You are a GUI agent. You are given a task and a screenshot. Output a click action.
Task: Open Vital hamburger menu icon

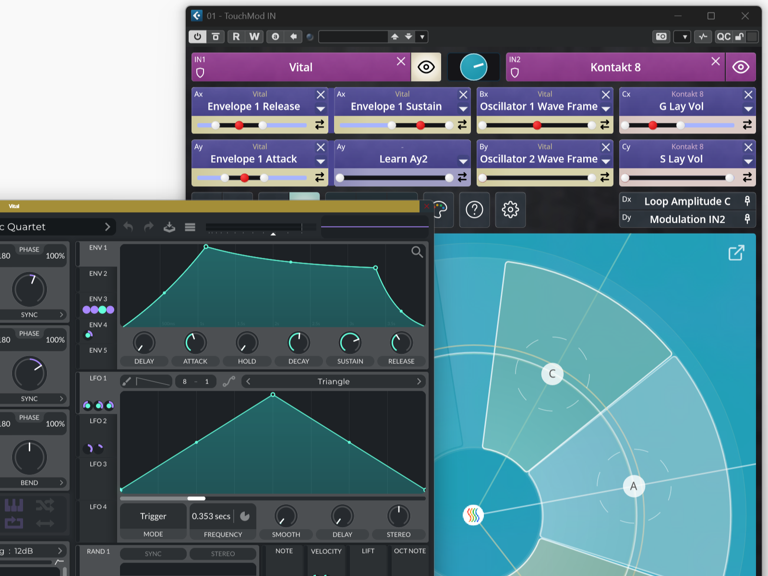click(x=190, y=227)
